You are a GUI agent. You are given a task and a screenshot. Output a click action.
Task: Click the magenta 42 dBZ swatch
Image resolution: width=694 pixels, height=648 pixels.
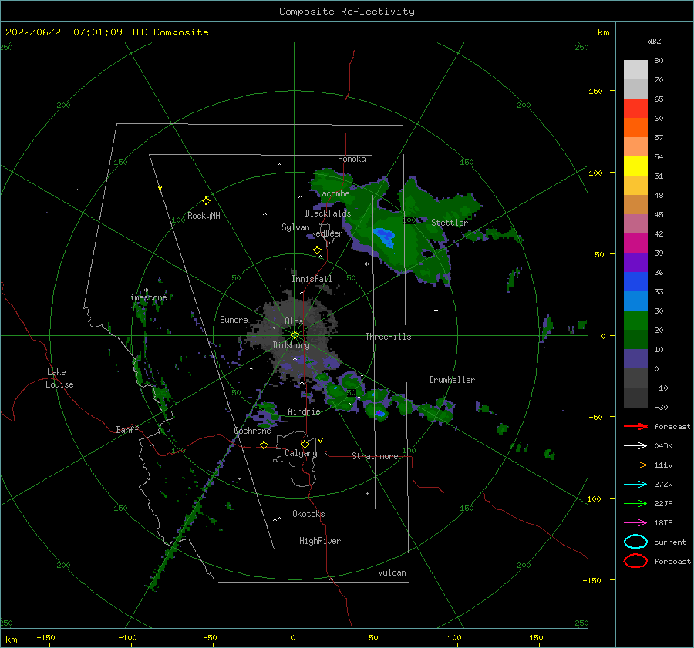point(635,243)
